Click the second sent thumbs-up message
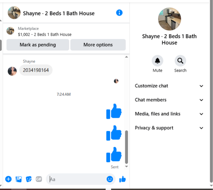The image size is (213, 190). (x=114, y=133)
